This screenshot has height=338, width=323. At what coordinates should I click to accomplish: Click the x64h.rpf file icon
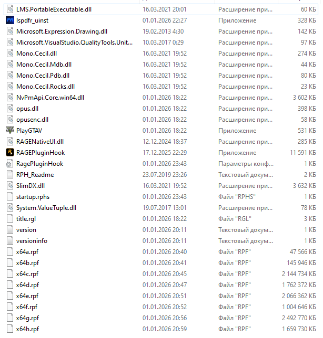coord(10,329)
